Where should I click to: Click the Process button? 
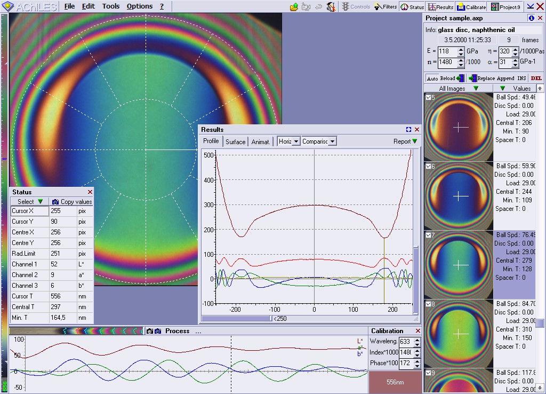177,331
